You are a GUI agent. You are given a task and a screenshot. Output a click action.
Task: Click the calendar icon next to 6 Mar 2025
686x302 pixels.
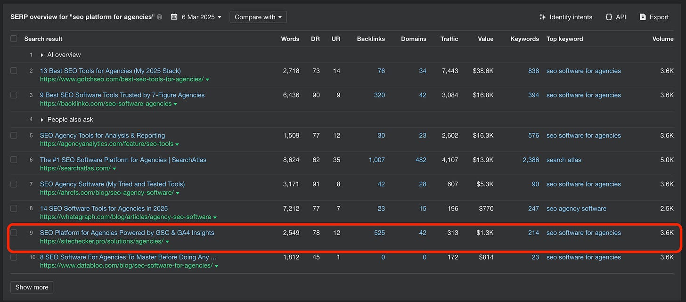174,17
